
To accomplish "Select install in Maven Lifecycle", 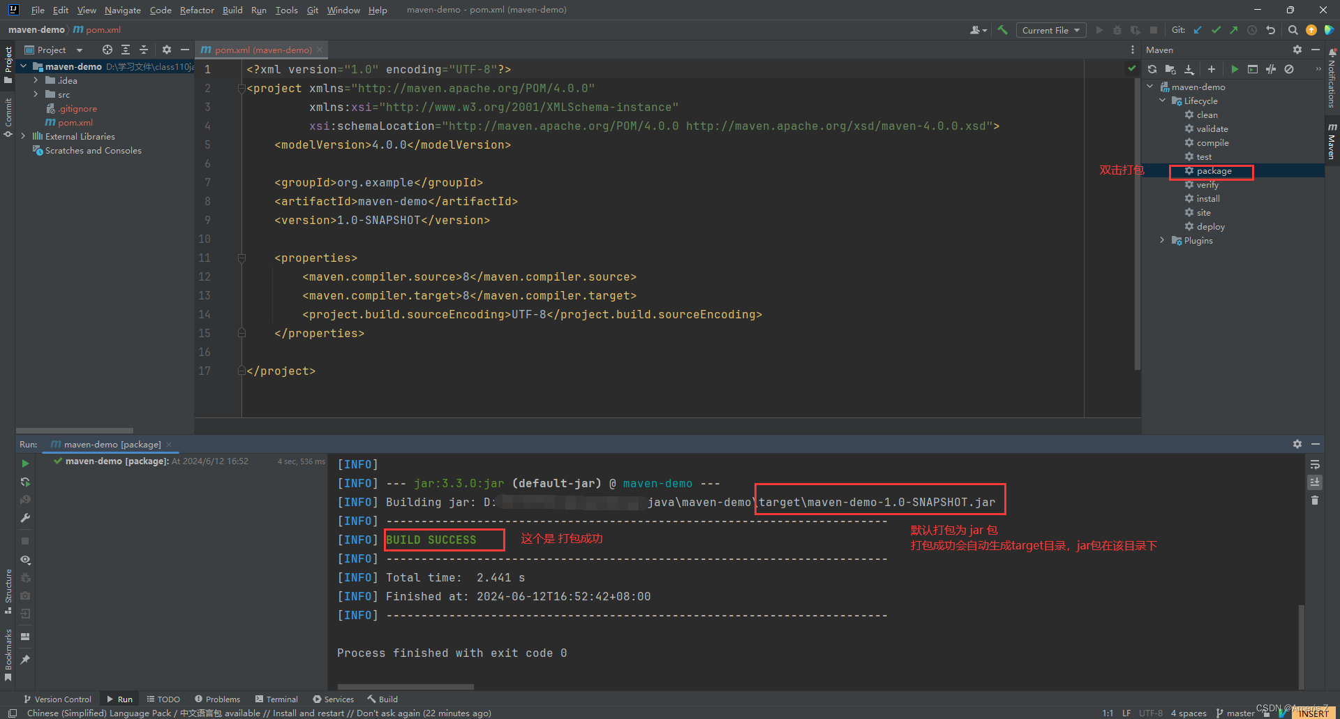I will (1208, 198).
